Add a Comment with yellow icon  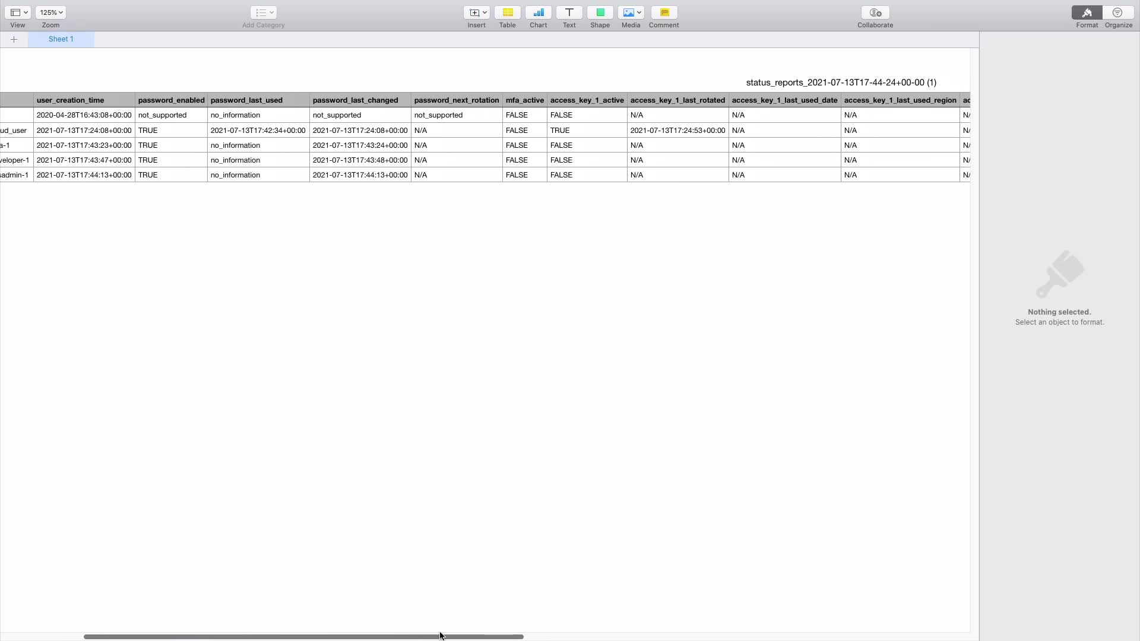(x=664, y=12)
